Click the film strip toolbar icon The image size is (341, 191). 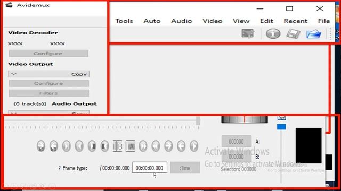(x=248, y=33)
